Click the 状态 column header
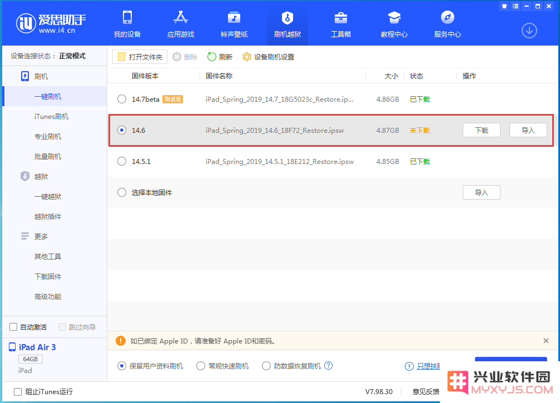The image size is (560, 403). pos(417,76)
